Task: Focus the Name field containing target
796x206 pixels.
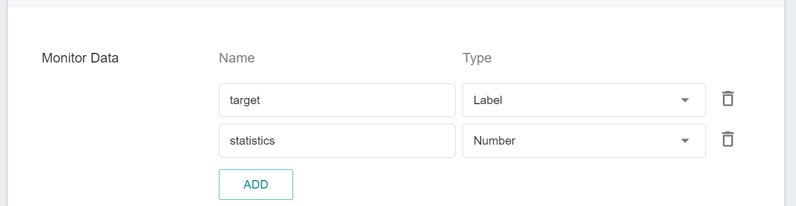Action: [x=337, y=100]
